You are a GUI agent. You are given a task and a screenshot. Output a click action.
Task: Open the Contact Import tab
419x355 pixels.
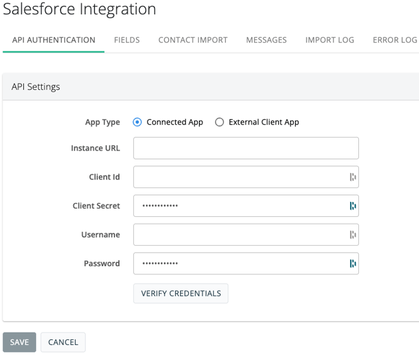pos(193,40)
